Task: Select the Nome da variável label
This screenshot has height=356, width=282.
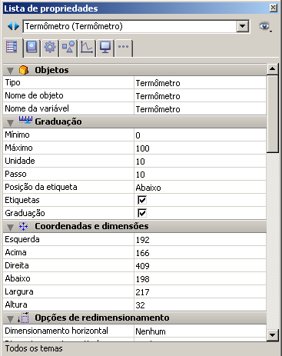Action: pos(37,108)
